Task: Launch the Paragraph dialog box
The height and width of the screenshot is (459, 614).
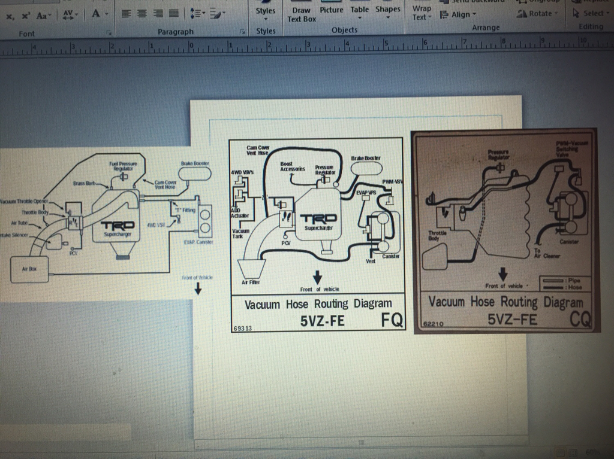Action: (x=242, y=31)
